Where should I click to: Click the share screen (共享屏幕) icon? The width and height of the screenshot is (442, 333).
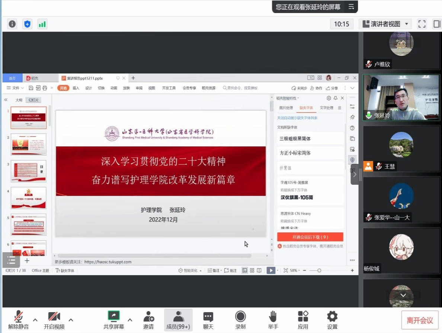coord(113,320)
